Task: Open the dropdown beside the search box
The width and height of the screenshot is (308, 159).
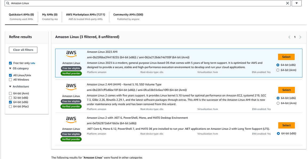Action: tap(297, 3)
